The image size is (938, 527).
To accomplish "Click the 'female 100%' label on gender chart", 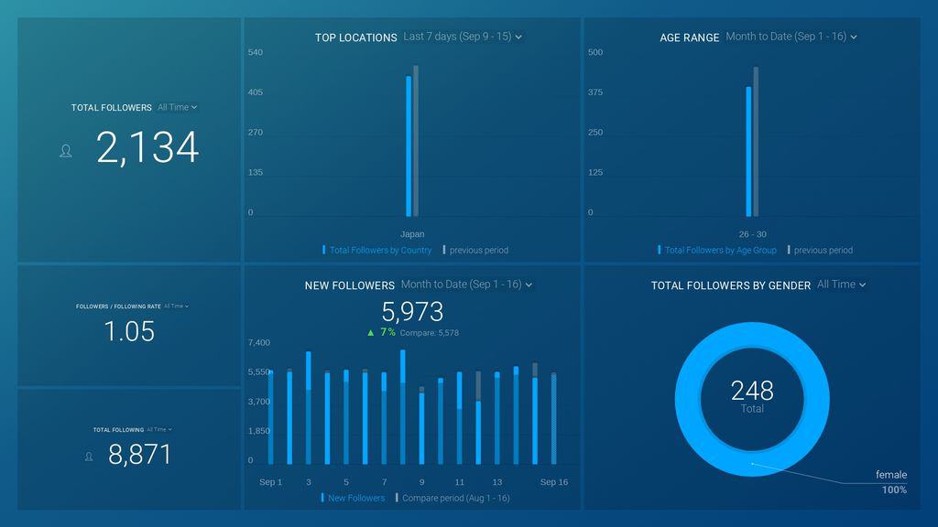I will 890,481.
